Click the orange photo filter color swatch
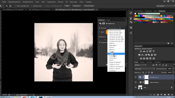The width and height of the screenshot is (175, 98). coord(106,32)
